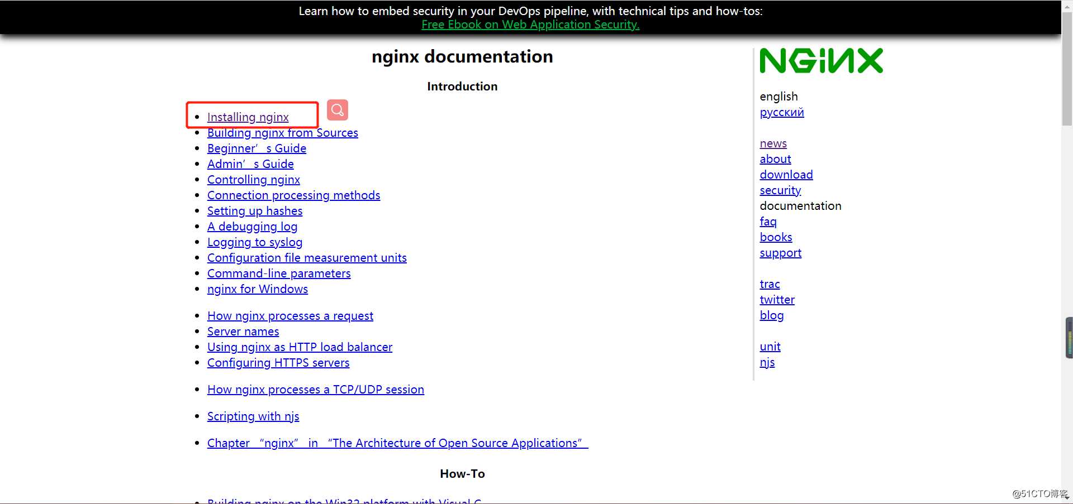Open the about sidebar link
Viewport: 1073px width, 504px height.
pos(776,159)
